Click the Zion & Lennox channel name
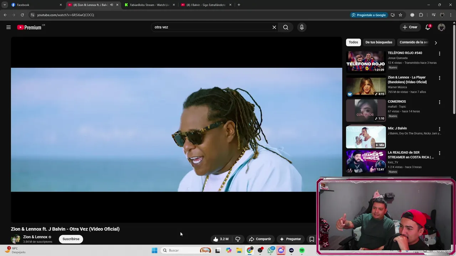This screenshot has height=256, width=456. click(35, 237)
